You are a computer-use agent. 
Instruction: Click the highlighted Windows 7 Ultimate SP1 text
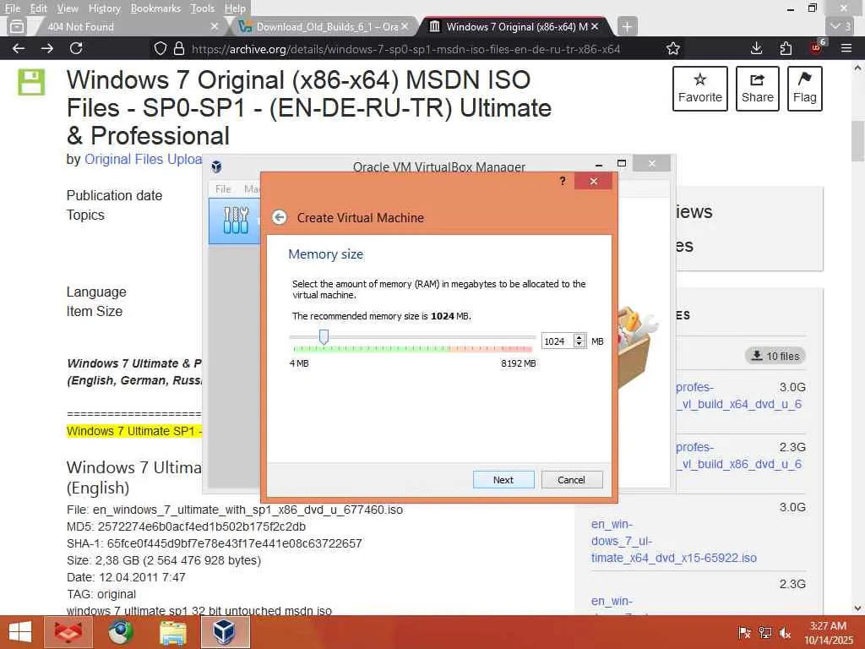pos(134,431)
